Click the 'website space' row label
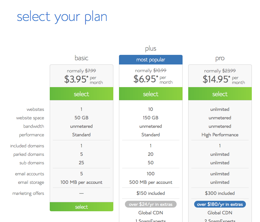This screenshot has height=222, width=260. pos(30,118)
